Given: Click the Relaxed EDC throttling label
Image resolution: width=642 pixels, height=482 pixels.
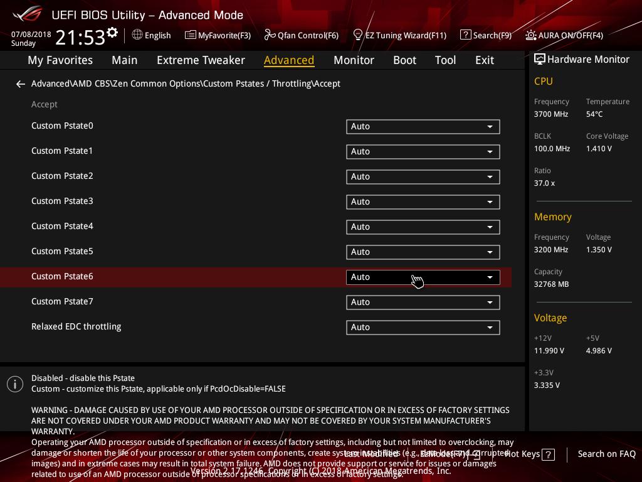Looking at the screenshot, I should [76, 326].
